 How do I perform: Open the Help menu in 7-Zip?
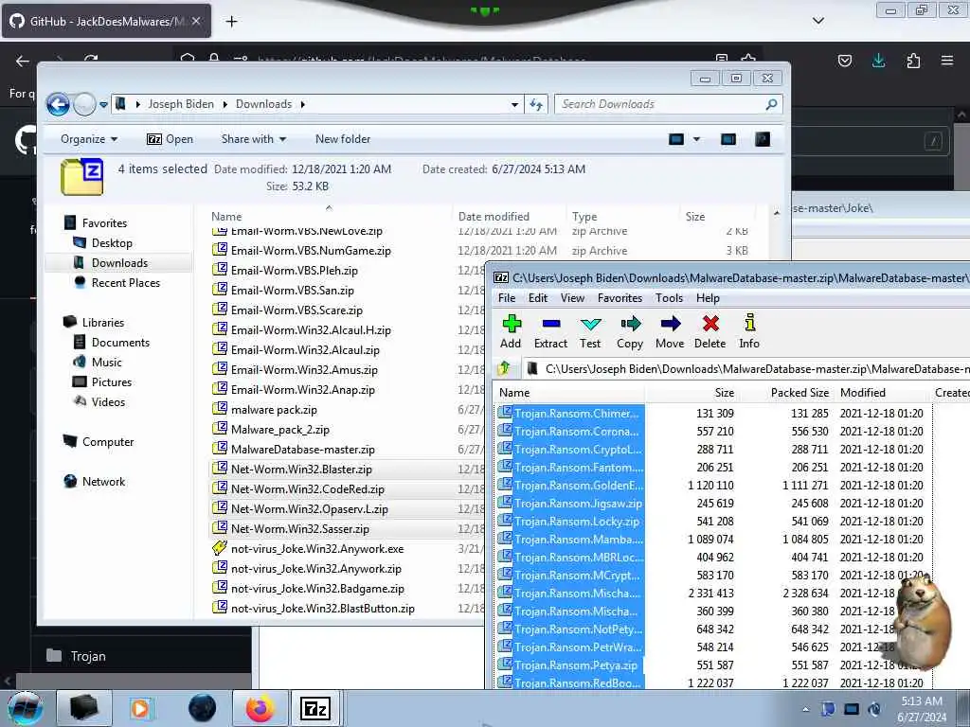[708, 298]
